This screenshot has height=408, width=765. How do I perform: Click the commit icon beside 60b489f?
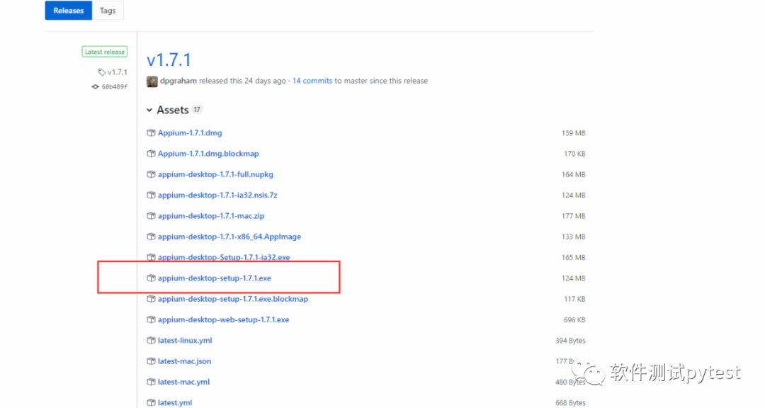coord(95,87)
